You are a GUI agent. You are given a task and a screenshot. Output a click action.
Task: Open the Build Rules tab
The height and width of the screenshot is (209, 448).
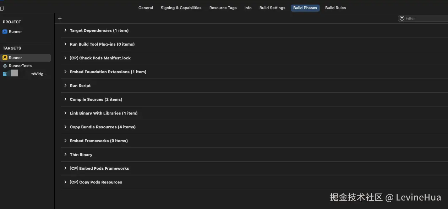tap(335, 8)
